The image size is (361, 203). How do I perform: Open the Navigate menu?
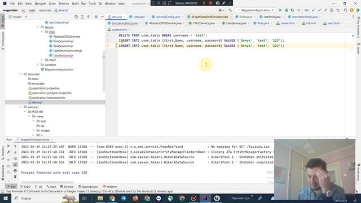click(x=40, y=3)
